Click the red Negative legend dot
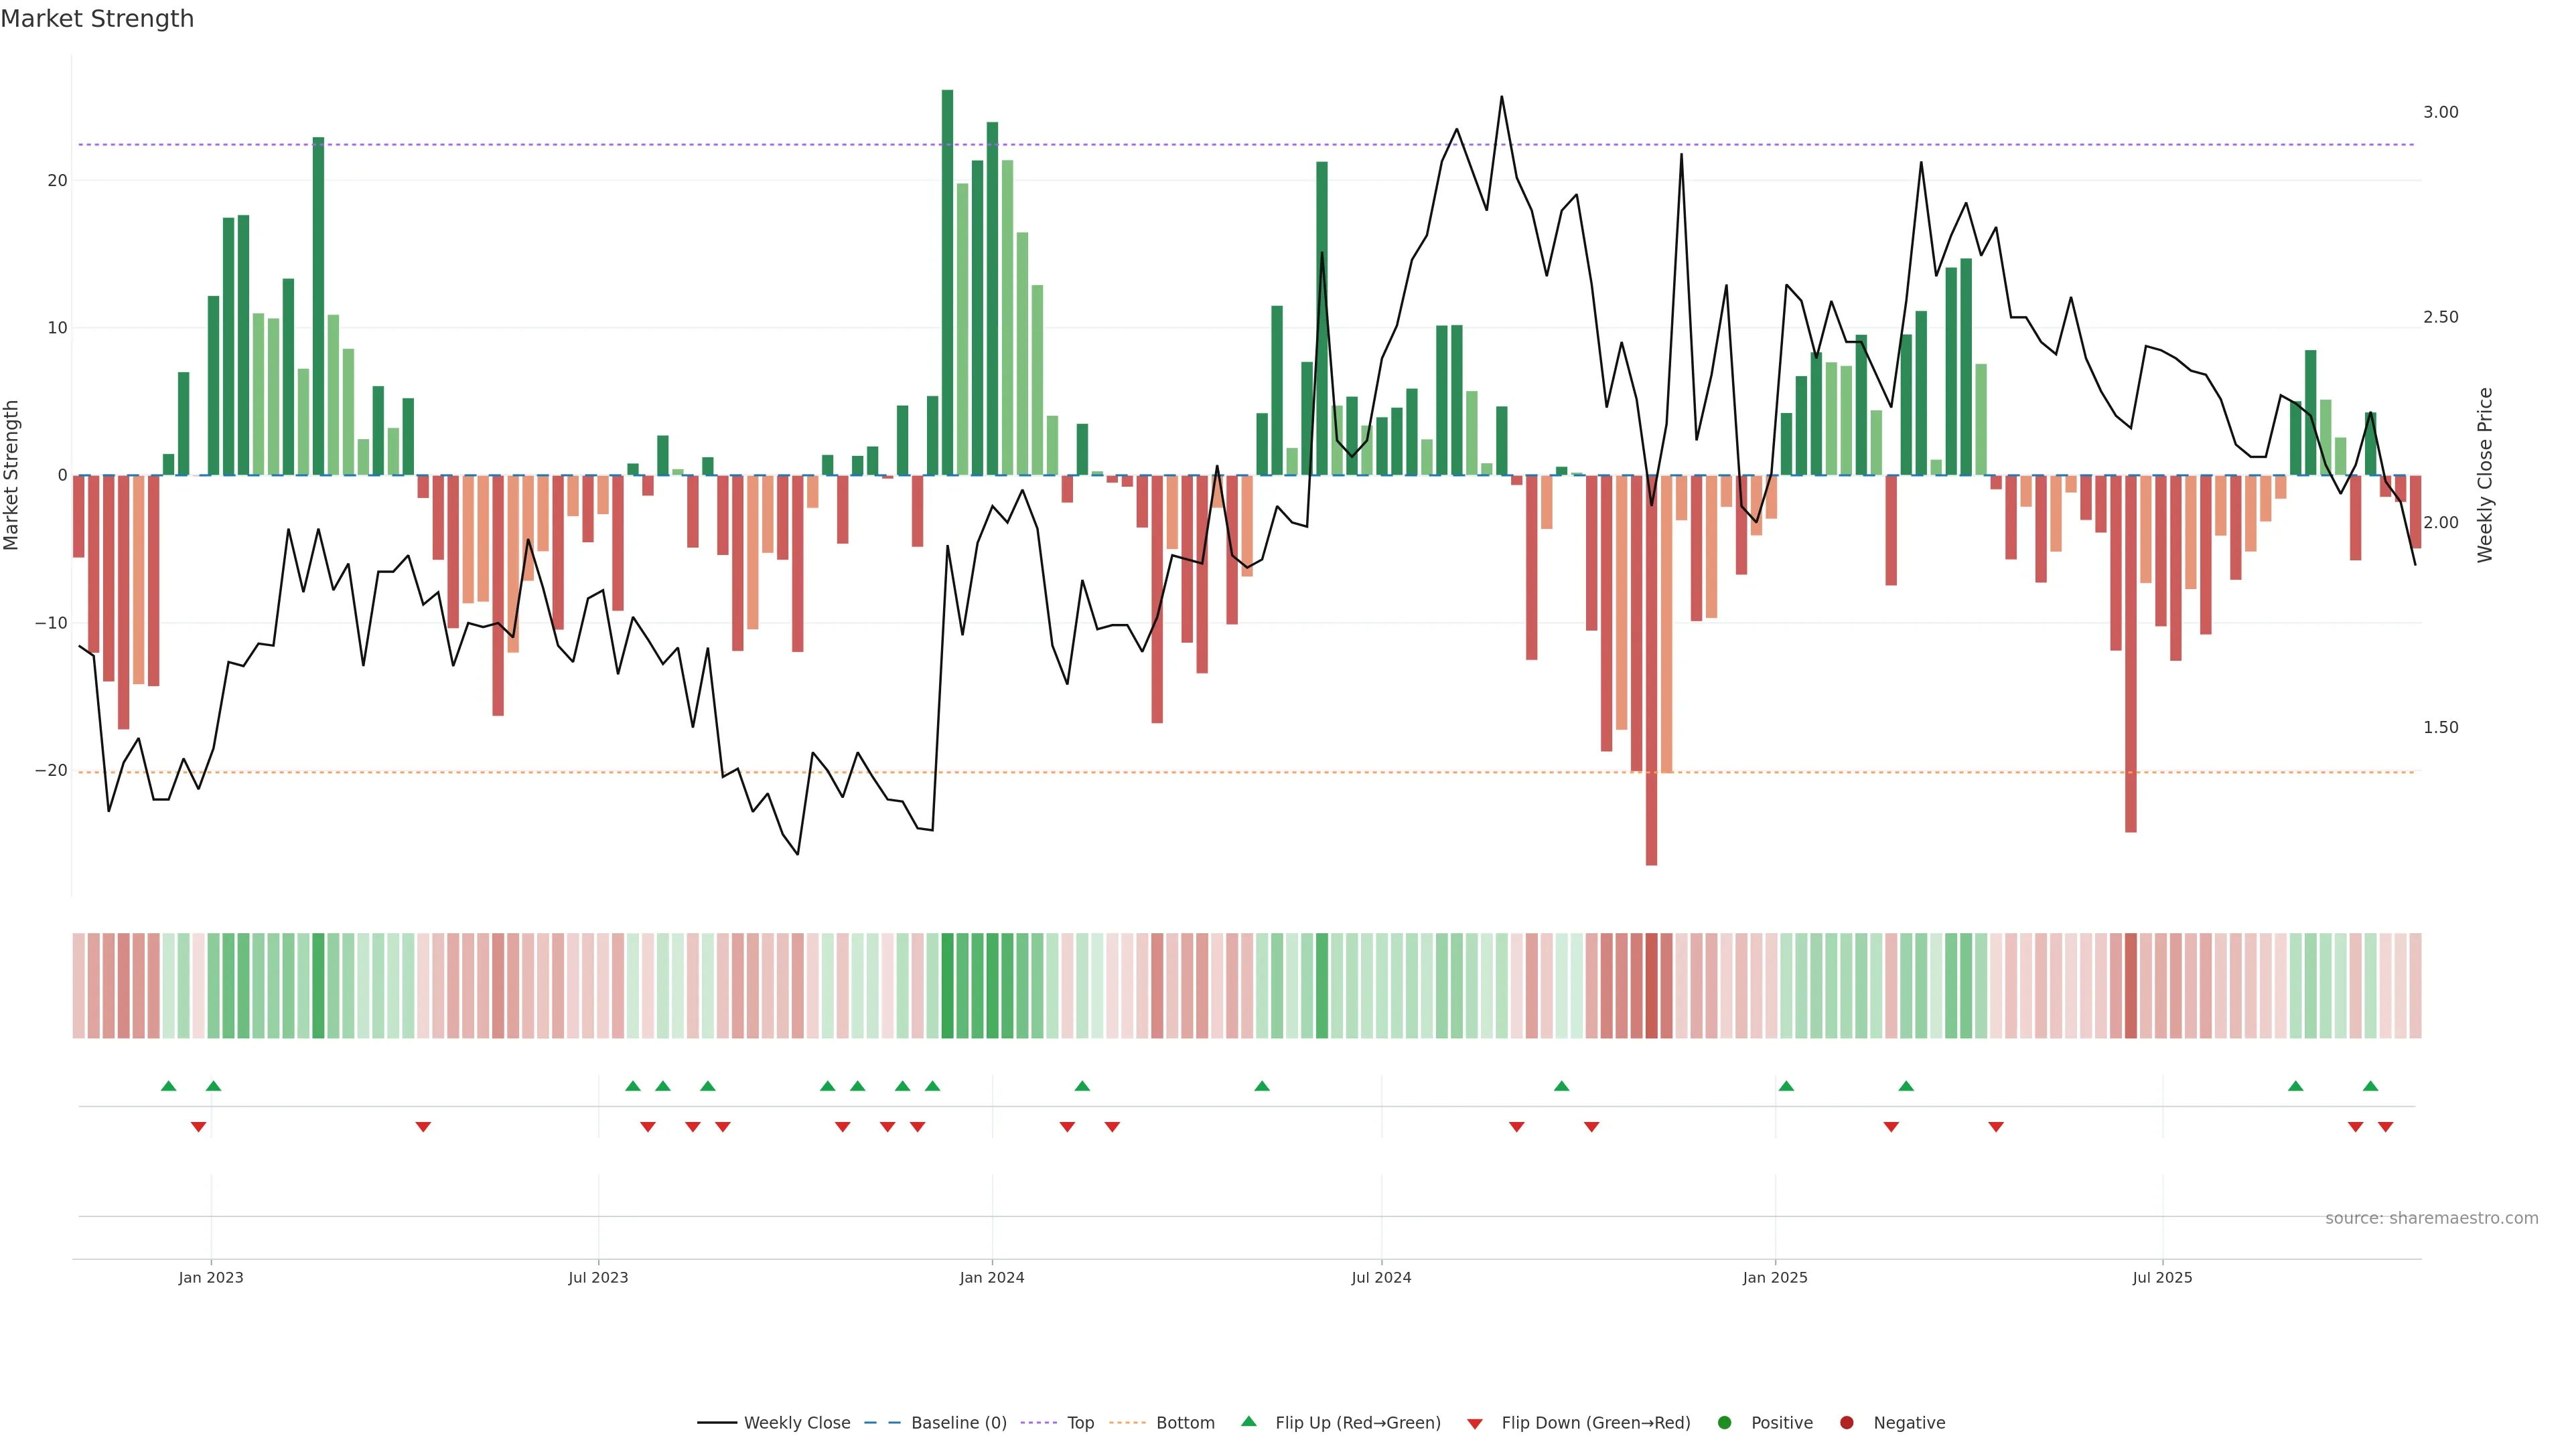The height and width of the screenshot is (1446, 2572). click(x=1846, y=1422)
